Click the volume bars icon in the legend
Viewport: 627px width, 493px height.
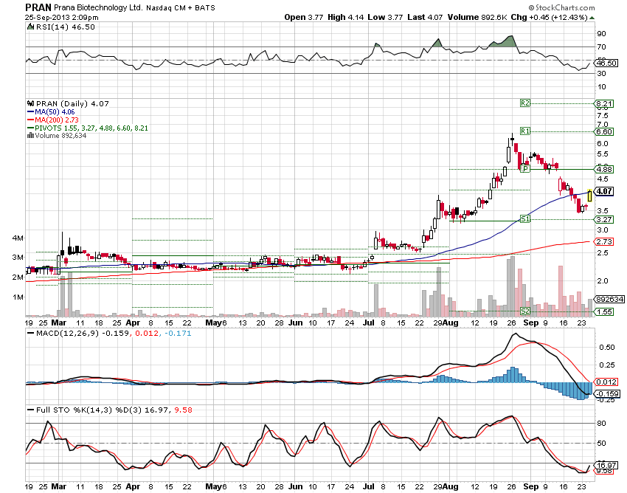30,136
